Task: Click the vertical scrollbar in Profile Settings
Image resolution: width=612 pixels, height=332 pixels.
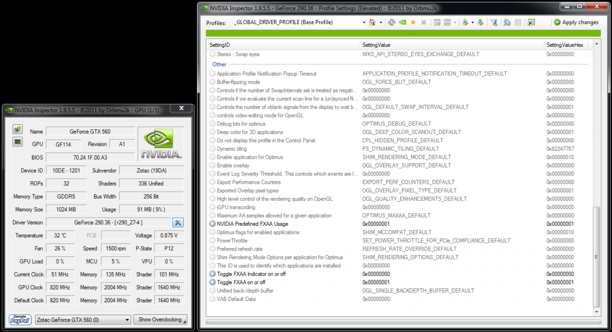Action: (596, 177)
